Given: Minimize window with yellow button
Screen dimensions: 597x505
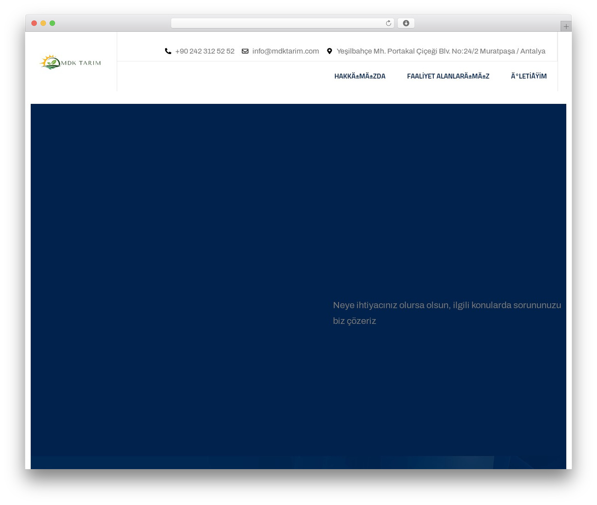Looking at the screenshot, I should click(43, 23).
